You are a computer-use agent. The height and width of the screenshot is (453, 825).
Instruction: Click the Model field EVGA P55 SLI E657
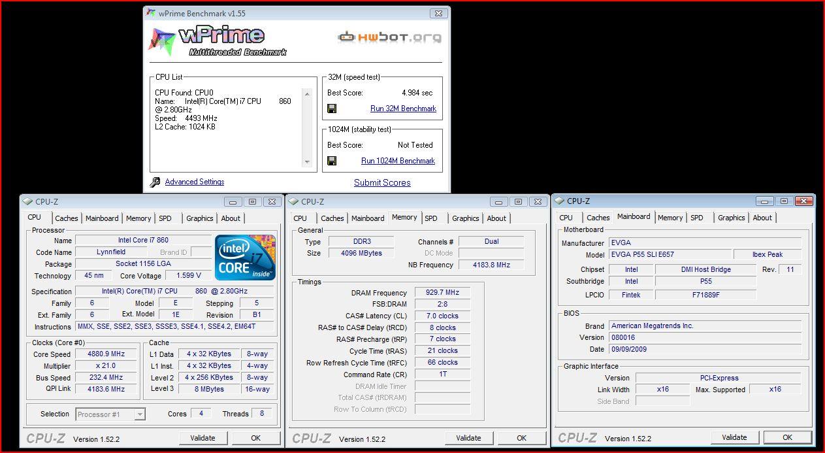click(670, 254)
